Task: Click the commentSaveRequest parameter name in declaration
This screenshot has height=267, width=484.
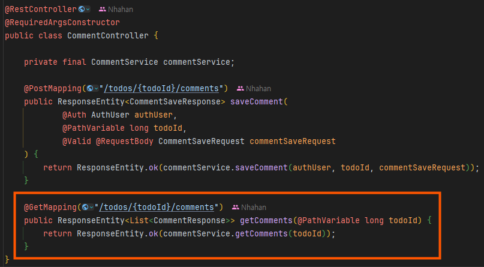Action: click(293, 142)
